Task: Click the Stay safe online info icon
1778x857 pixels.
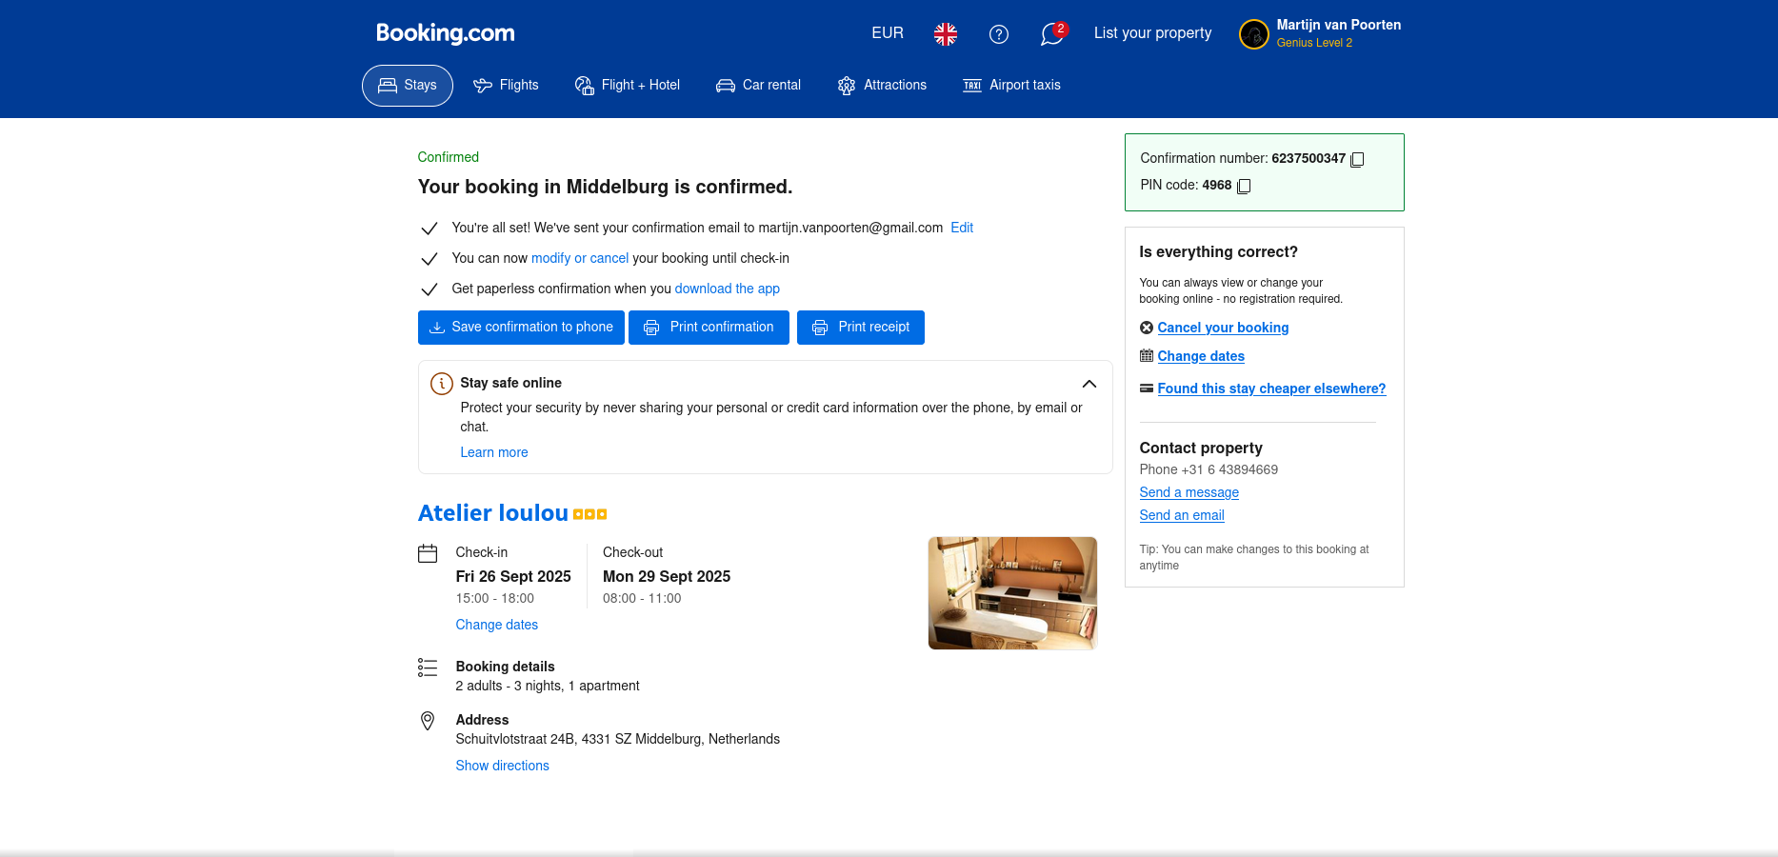Action: (441, 384)
